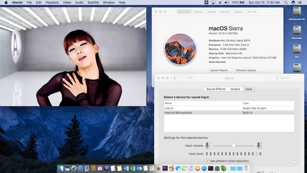Click the date and time in menu bar

[264, 3]
